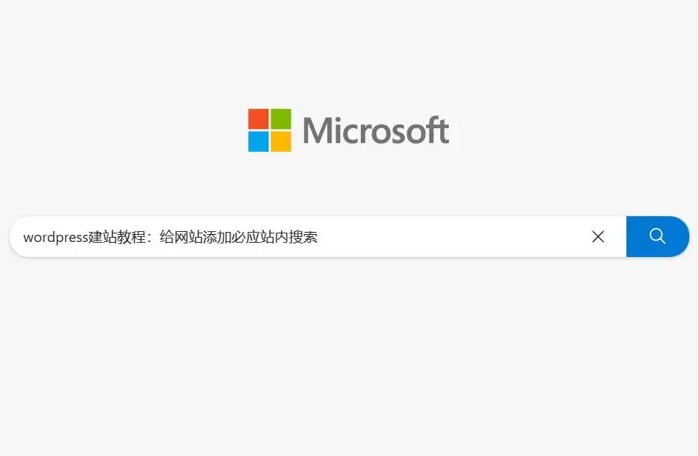This screenshot has width=698, height=456.
Task: Click the "站内搜索" characters ending the query
Action: coord(289,237)
